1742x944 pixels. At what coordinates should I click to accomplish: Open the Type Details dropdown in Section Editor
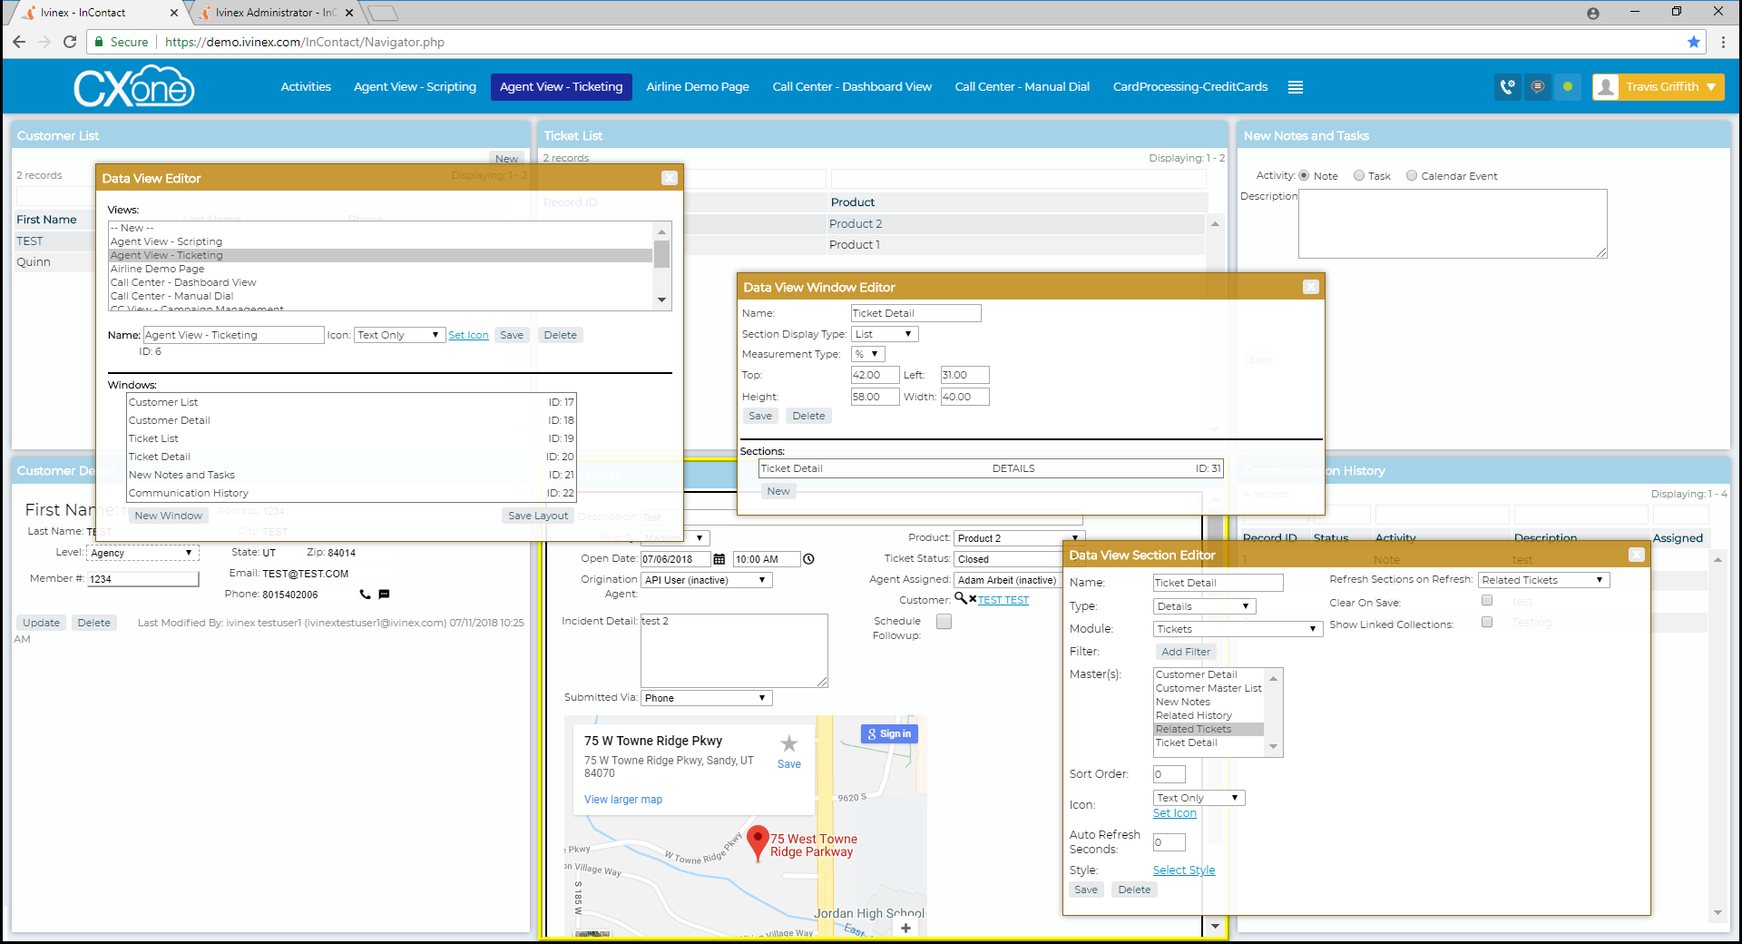click(x=1205, y=606)
